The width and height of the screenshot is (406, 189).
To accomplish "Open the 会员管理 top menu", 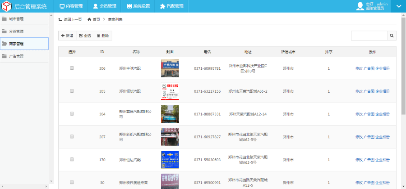I will pos(105,6).
